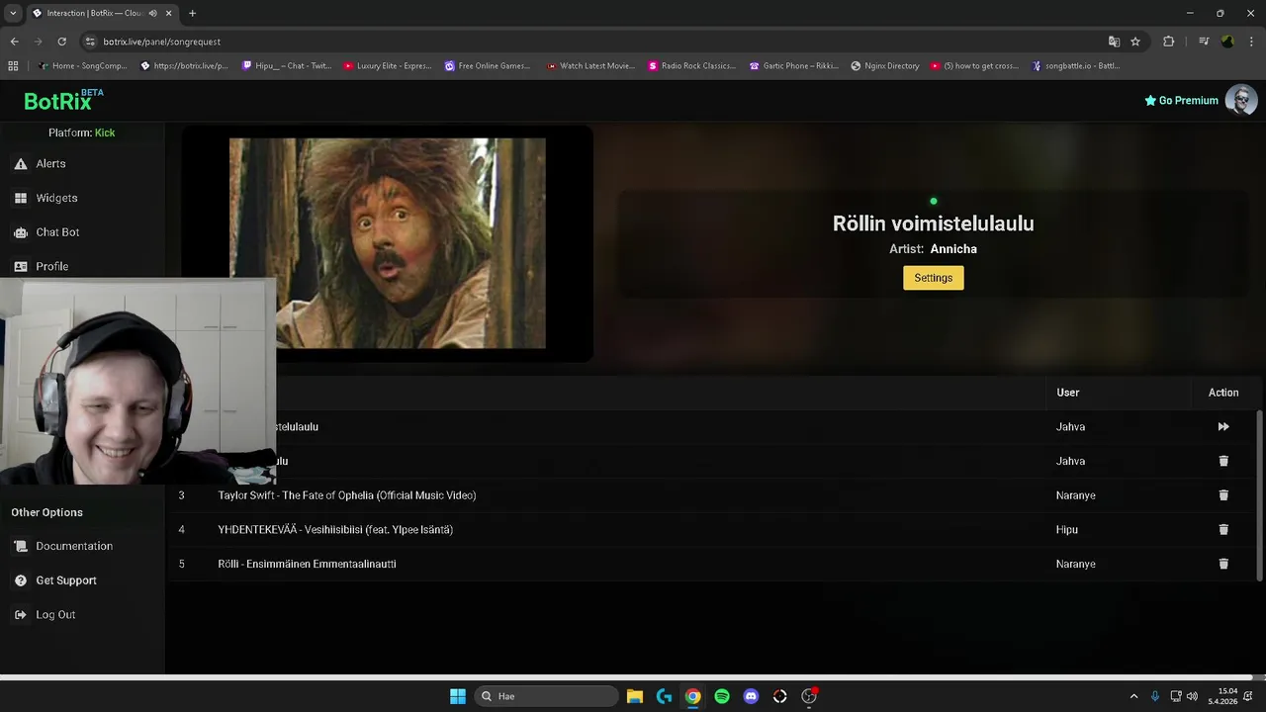Image resolution: width=1266 pixels, height=712 pixels.
Task: Bookmark this page with the star
Action: point(1135,42)
